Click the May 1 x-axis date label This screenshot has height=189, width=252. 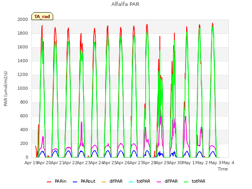(x=189, y=163)
